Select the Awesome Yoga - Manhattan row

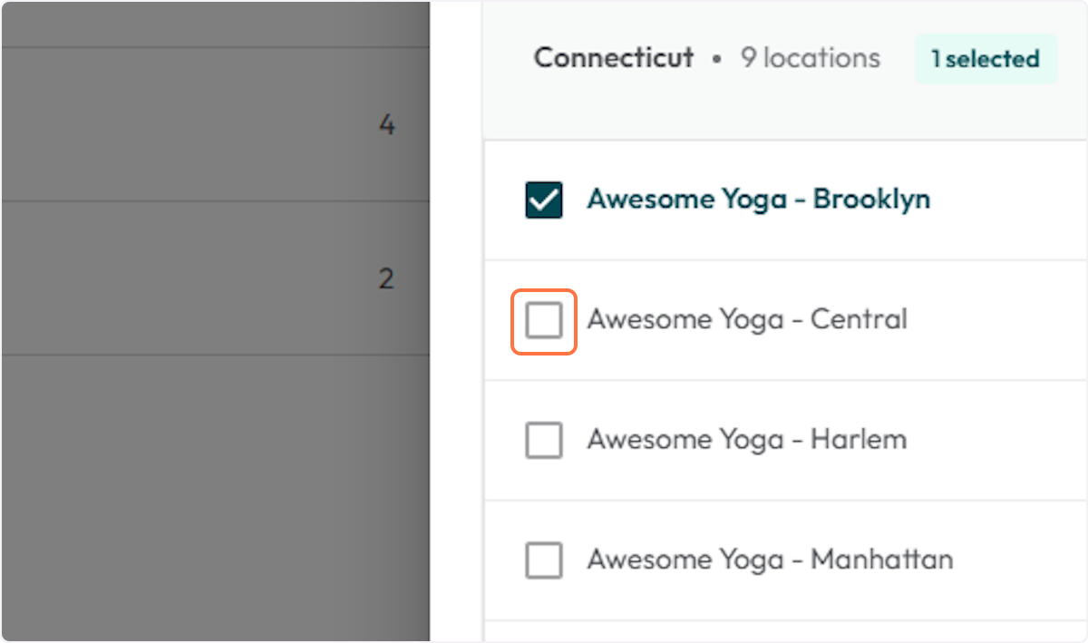[784, 560]
